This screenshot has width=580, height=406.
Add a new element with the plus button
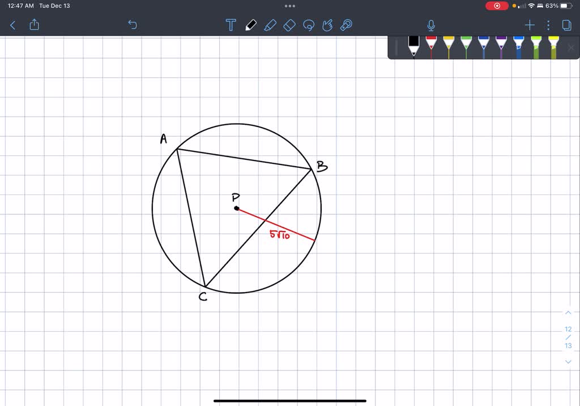[x=529, y=25]
